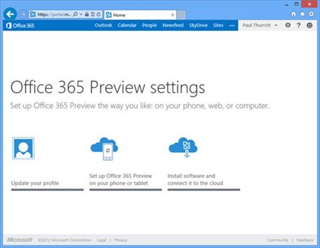
Task: Close the Home browser tab
Action: click(x=173, y=15)
